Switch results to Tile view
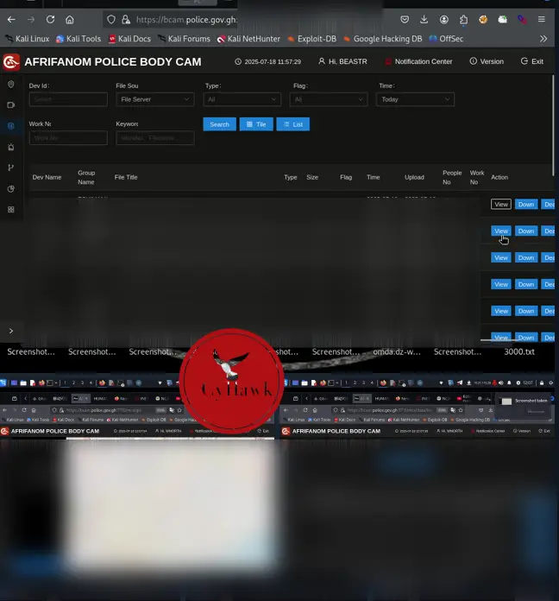Screen dimensions: 559x601 click(256, 124)
